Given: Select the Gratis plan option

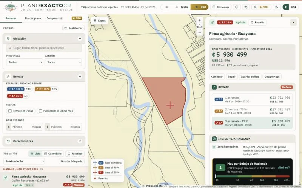Looking at the screenshot, I should pos(182,7).
